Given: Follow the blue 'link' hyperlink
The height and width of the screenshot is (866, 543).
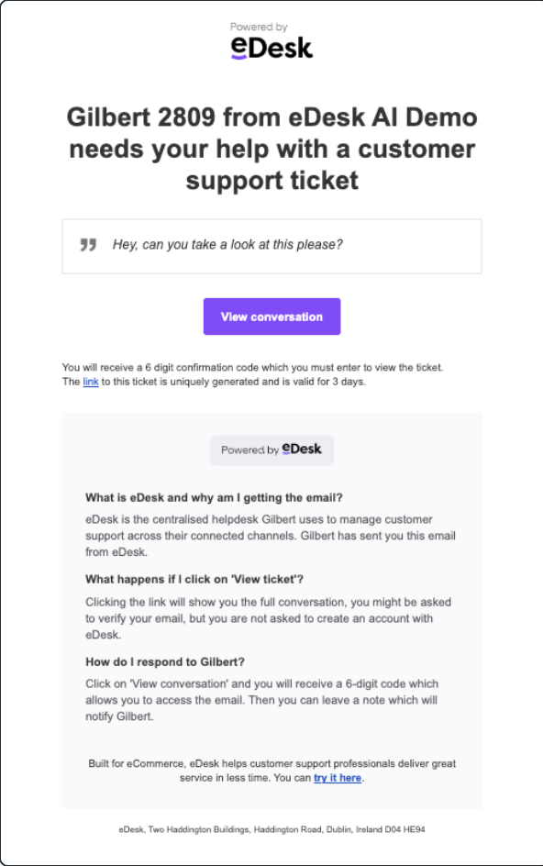Looking at the screenshot, I should 91,382.
